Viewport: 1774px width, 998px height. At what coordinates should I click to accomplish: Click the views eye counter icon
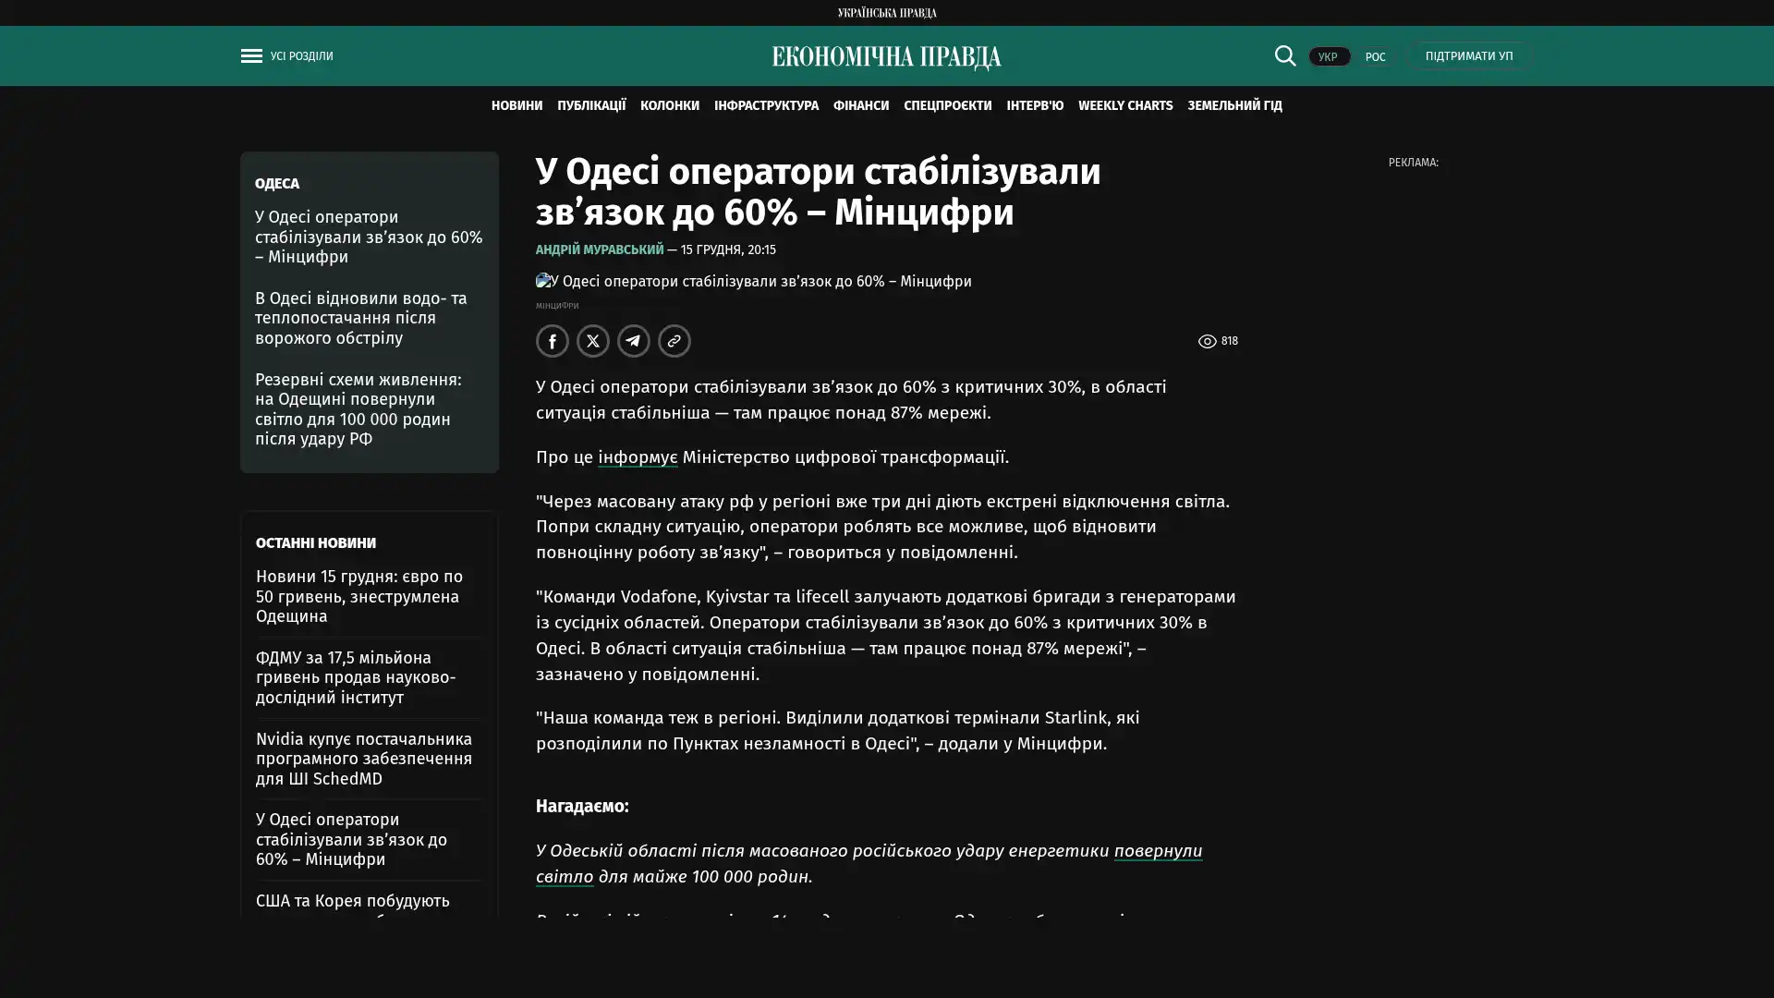pos(1207,341)
